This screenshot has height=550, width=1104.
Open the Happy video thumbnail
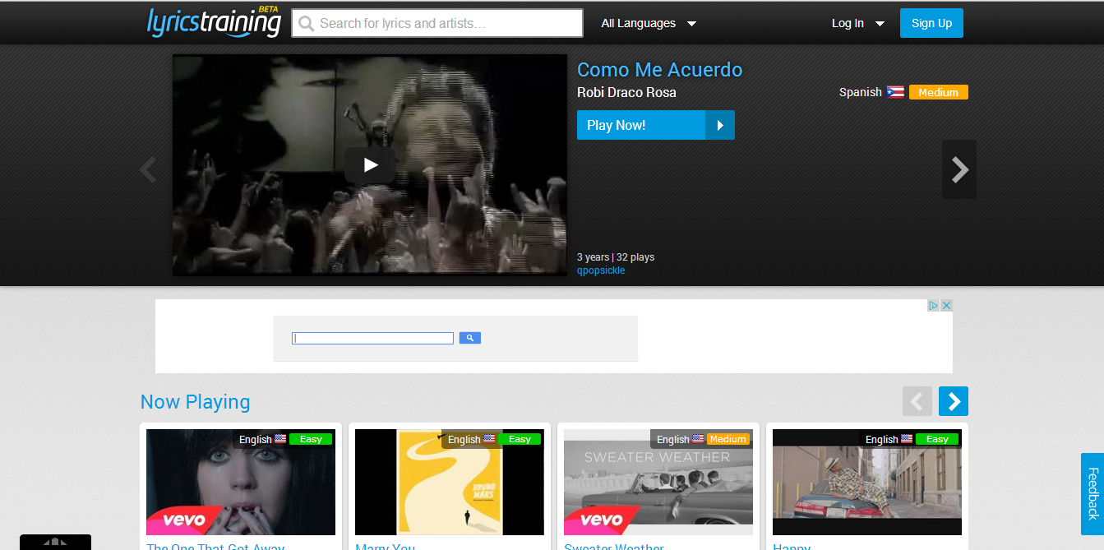[867, 482]
